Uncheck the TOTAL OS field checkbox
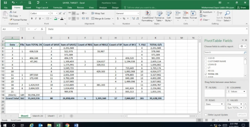This screenshot has width=250, height=127. coord(206,74)
